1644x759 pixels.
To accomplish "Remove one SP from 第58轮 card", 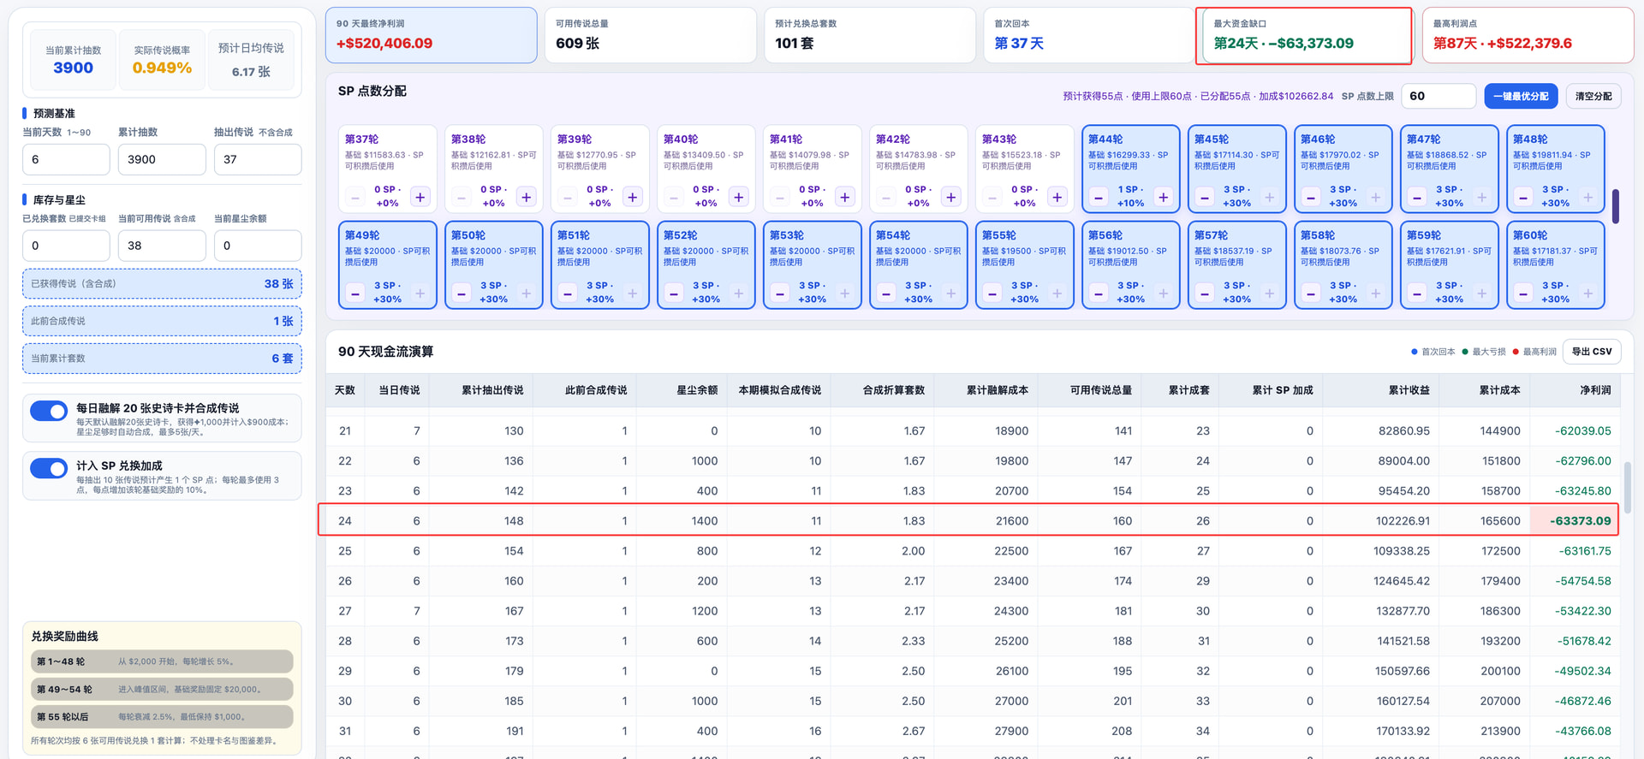I will pyautogui.click(x=1311, y=293).
